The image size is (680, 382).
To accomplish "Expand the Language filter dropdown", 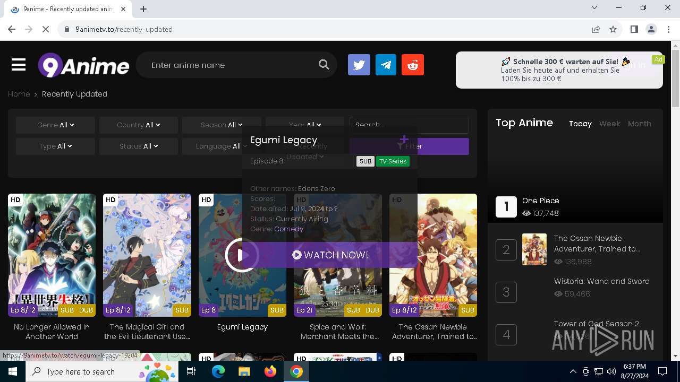I will [x=222, y=146].
